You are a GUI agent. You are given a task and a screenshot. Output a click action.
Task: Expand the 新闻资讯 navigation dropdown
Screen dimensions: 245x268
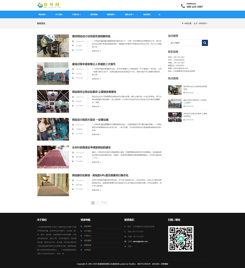click(111, 15)
